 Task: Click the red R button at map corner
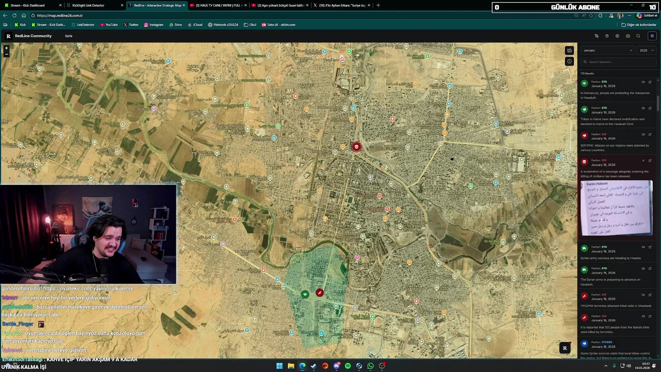tap(565, 348)
